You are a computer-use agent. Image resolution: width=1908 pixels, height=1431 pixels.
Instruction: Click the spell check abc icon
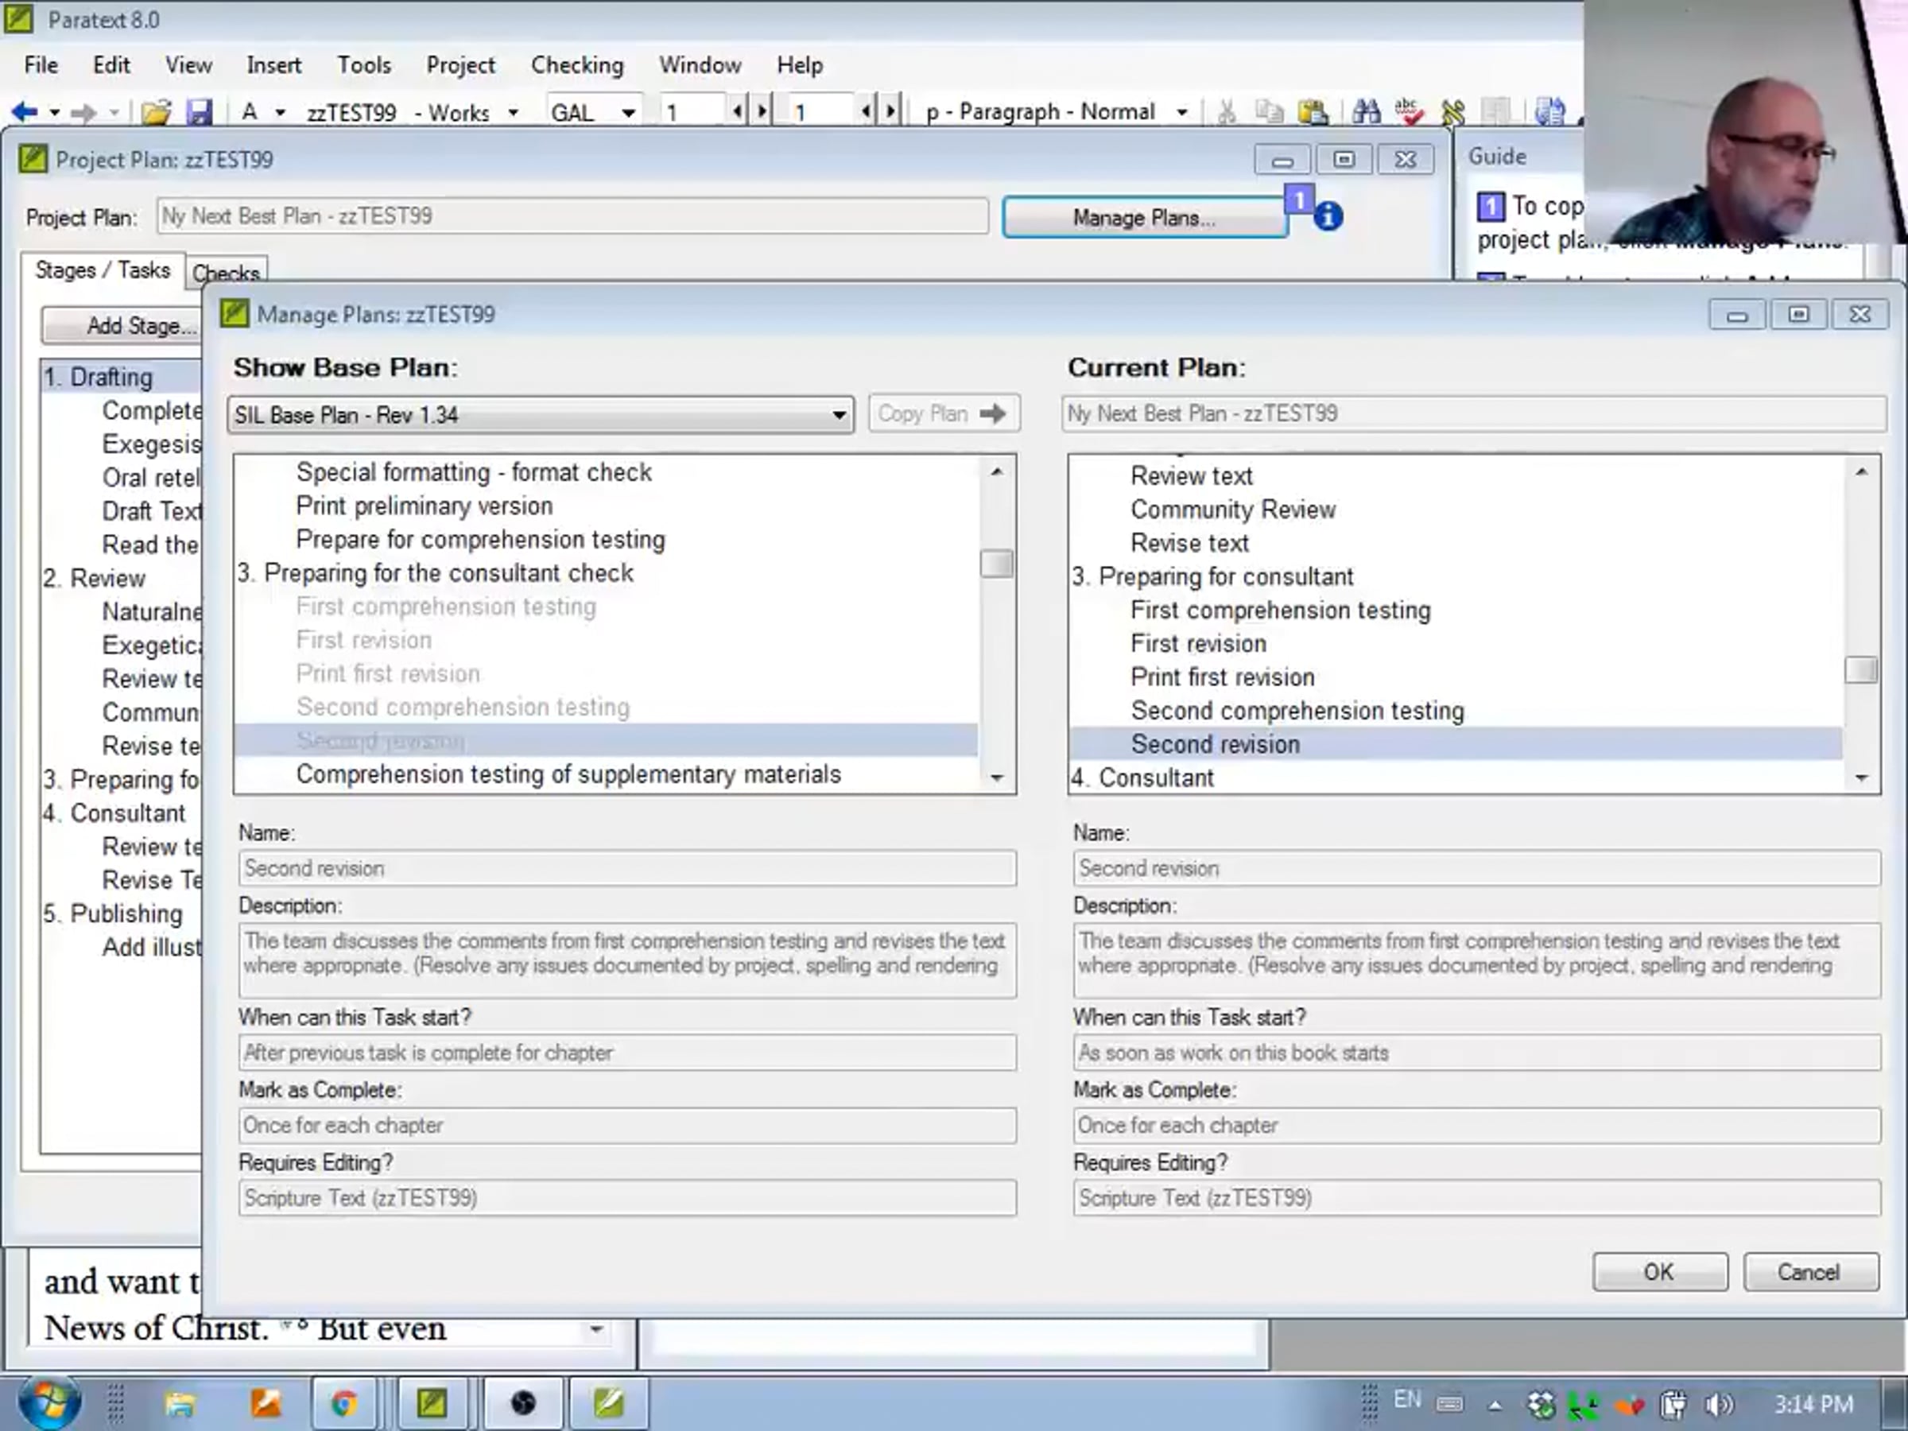(1410, 111)
